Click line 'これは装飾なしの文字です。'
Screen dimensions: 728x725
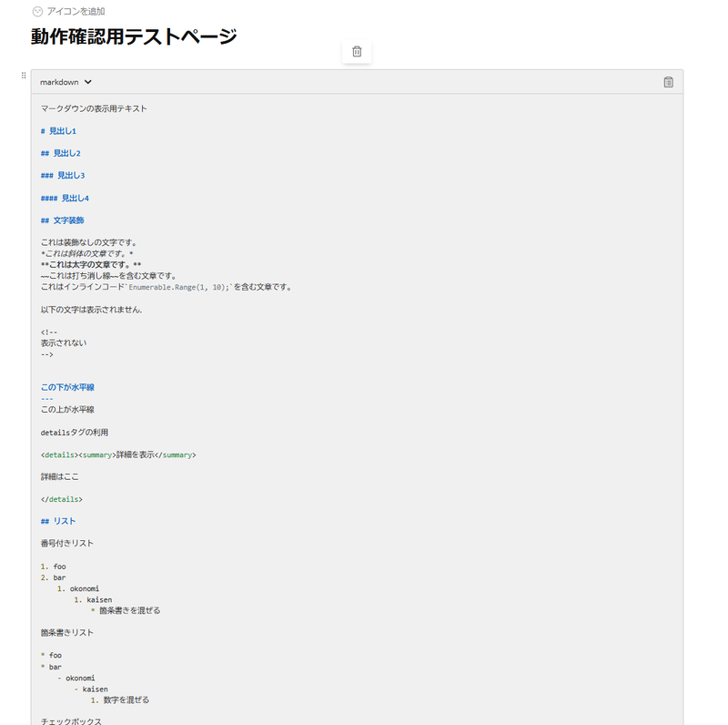pyautogui.click(x=89, y=242)
